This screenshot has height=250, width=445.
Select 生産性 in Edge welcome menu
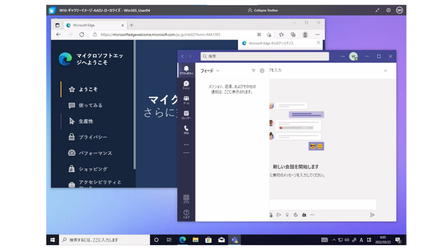[81, 121]
